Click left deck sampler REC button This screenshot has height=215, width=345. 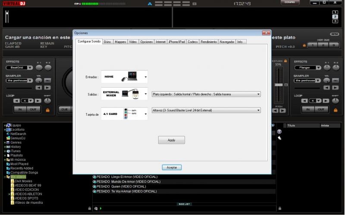(x=47, y=80)
